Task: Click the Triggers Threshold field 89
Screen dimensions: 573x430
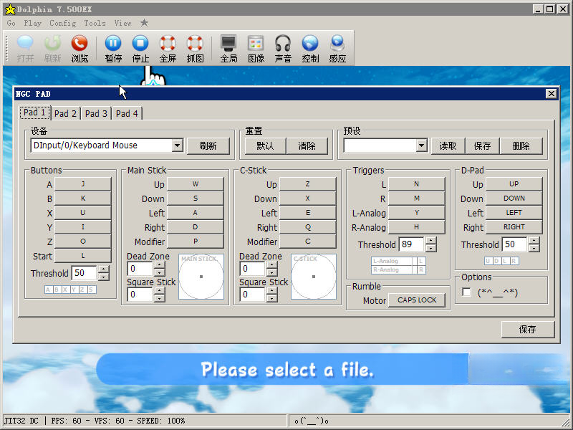Action: 412,244
